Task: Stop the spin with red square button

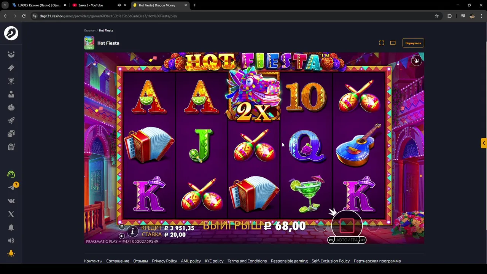Action: (347, 226)
